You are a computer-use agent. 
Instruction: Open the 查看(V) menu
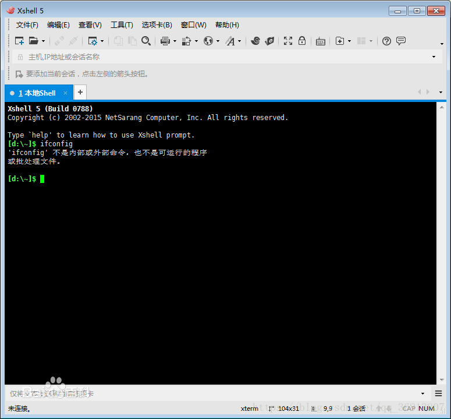90,25
